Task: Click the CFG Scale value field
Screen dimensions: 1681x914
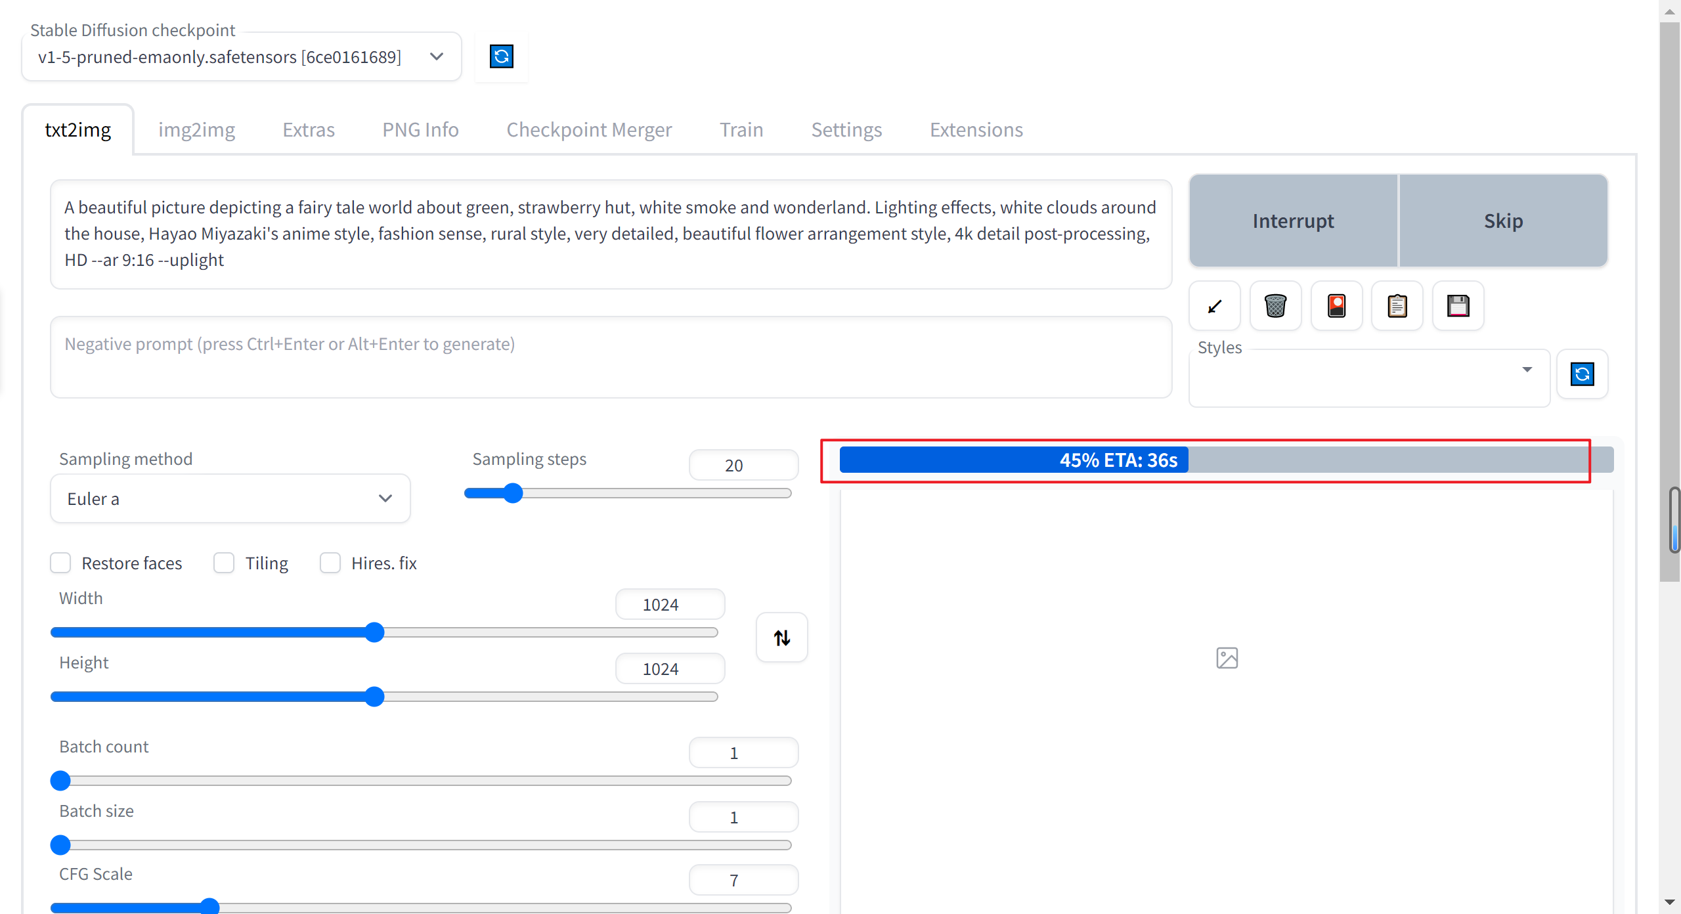Action: click(743, 880)
